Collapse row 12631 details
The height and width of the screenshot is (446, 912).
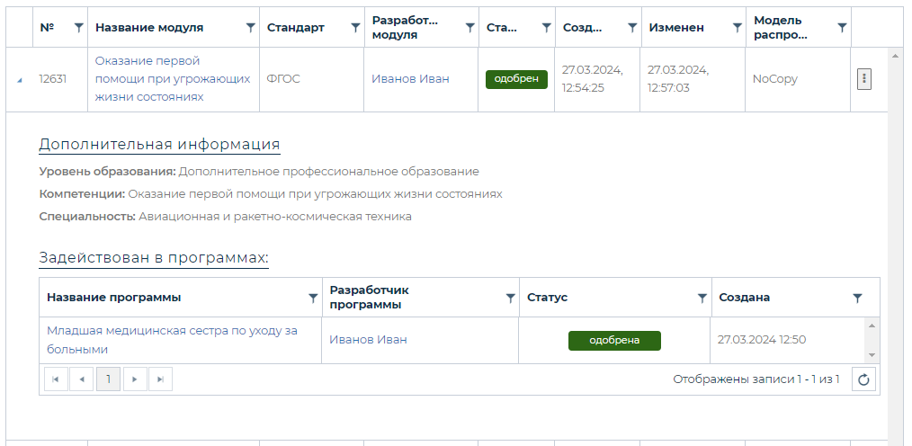point(20,80)
